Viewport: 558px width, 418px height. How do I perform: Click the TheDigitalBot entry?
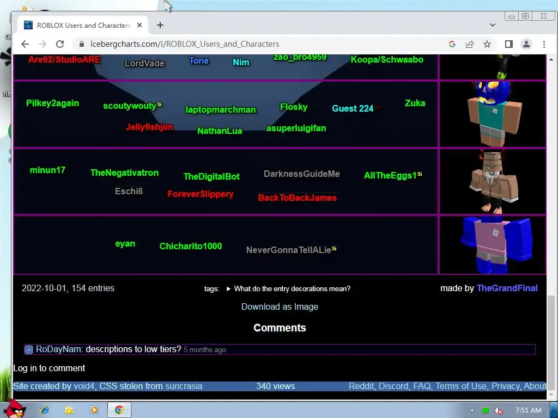(x=211, y=176)
